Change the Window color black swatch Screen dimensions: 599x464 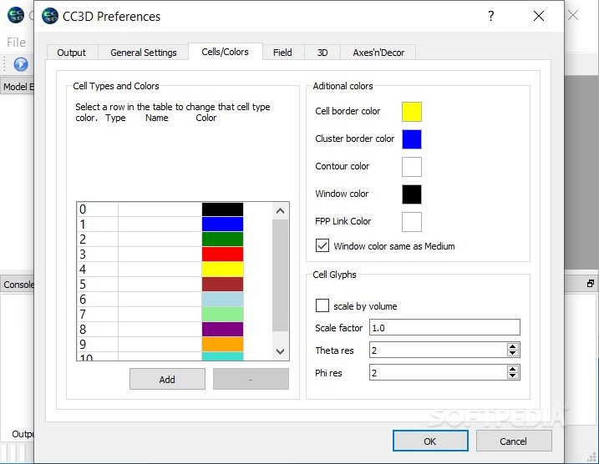[x=411, y=194]
